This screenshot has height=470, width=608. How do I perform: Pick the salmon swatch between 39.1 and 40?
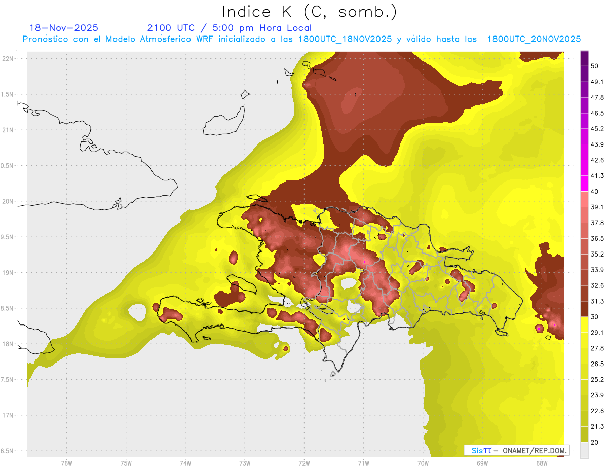pos(584,199)
